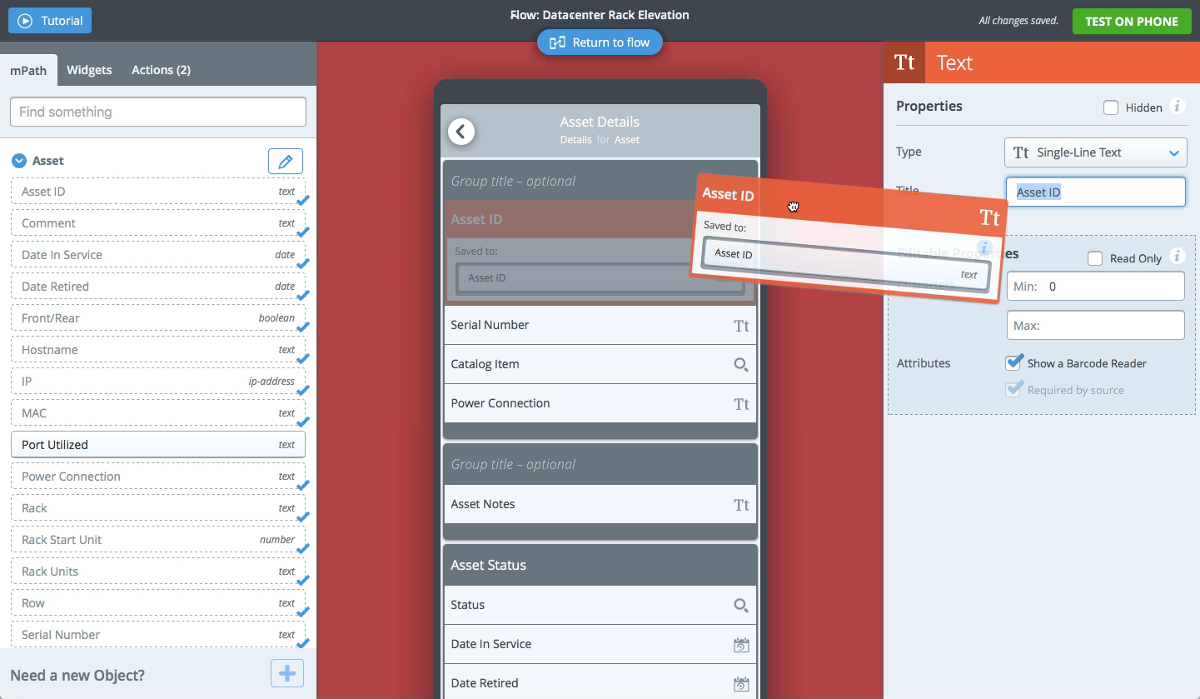Select the Rack Units field
The height and width of the screenshot is (699, 1200).
(158, 572)
